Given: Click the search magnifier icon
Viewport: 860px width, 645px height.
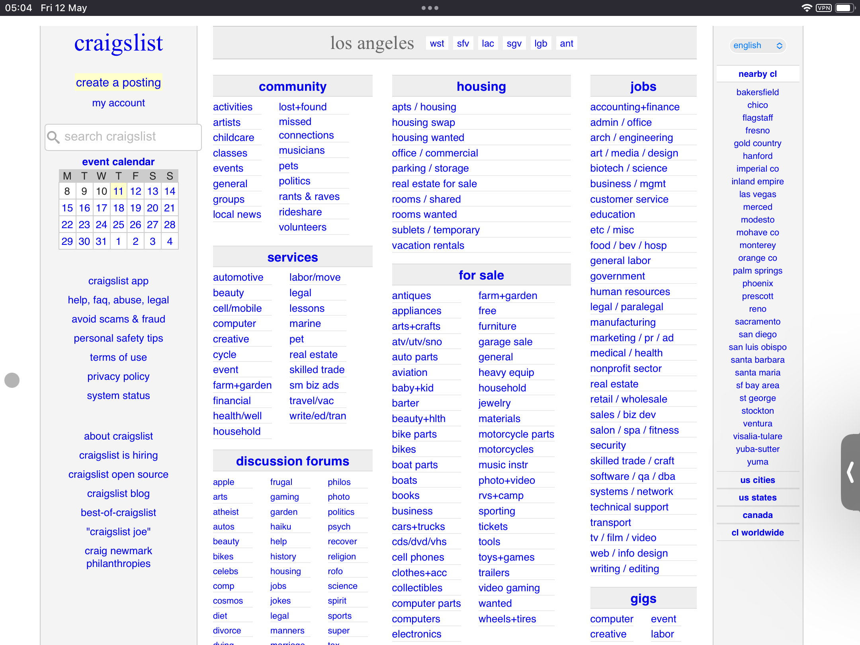Looking at the screenshot, I should tap(54, 137).
